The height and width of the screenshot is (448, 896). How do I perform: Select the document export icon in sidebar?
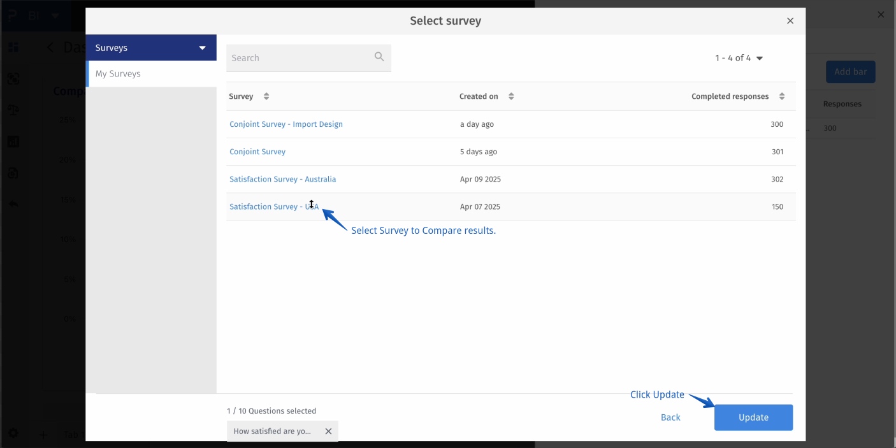(x=13, y=173)
